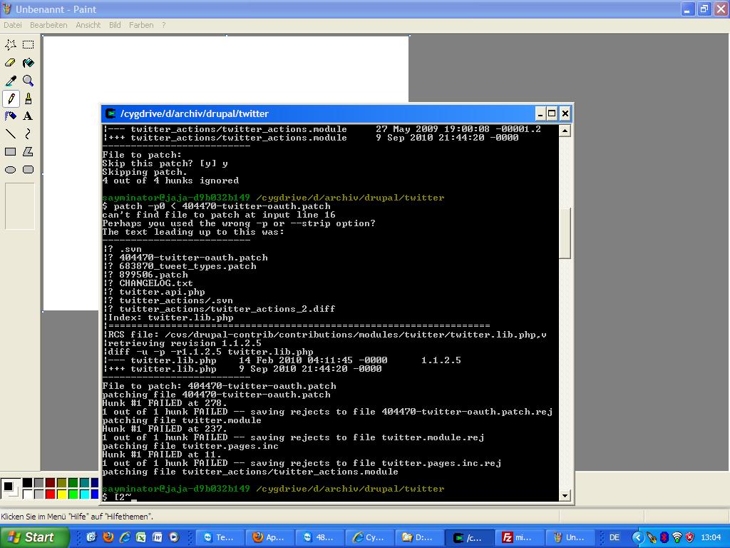Choose the Polygon shape tool

tap(28, 151)
